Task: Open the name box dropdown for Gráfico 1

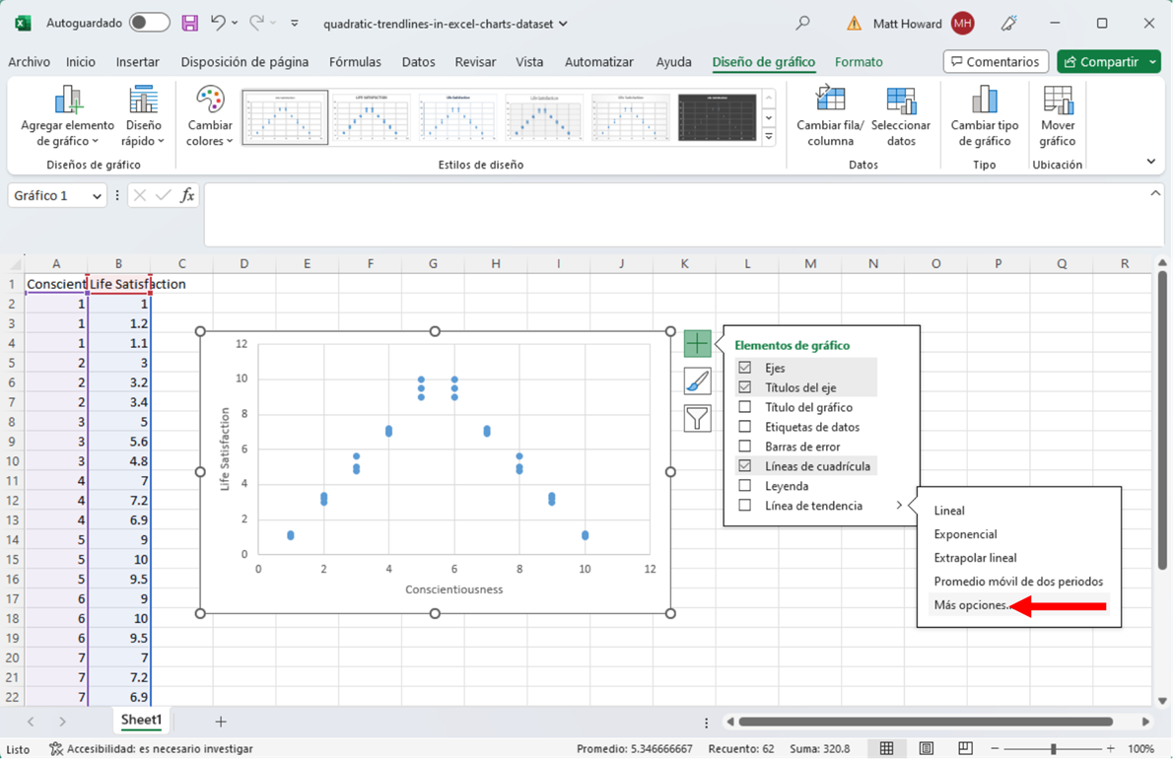Action: click(x=97, y=196)
